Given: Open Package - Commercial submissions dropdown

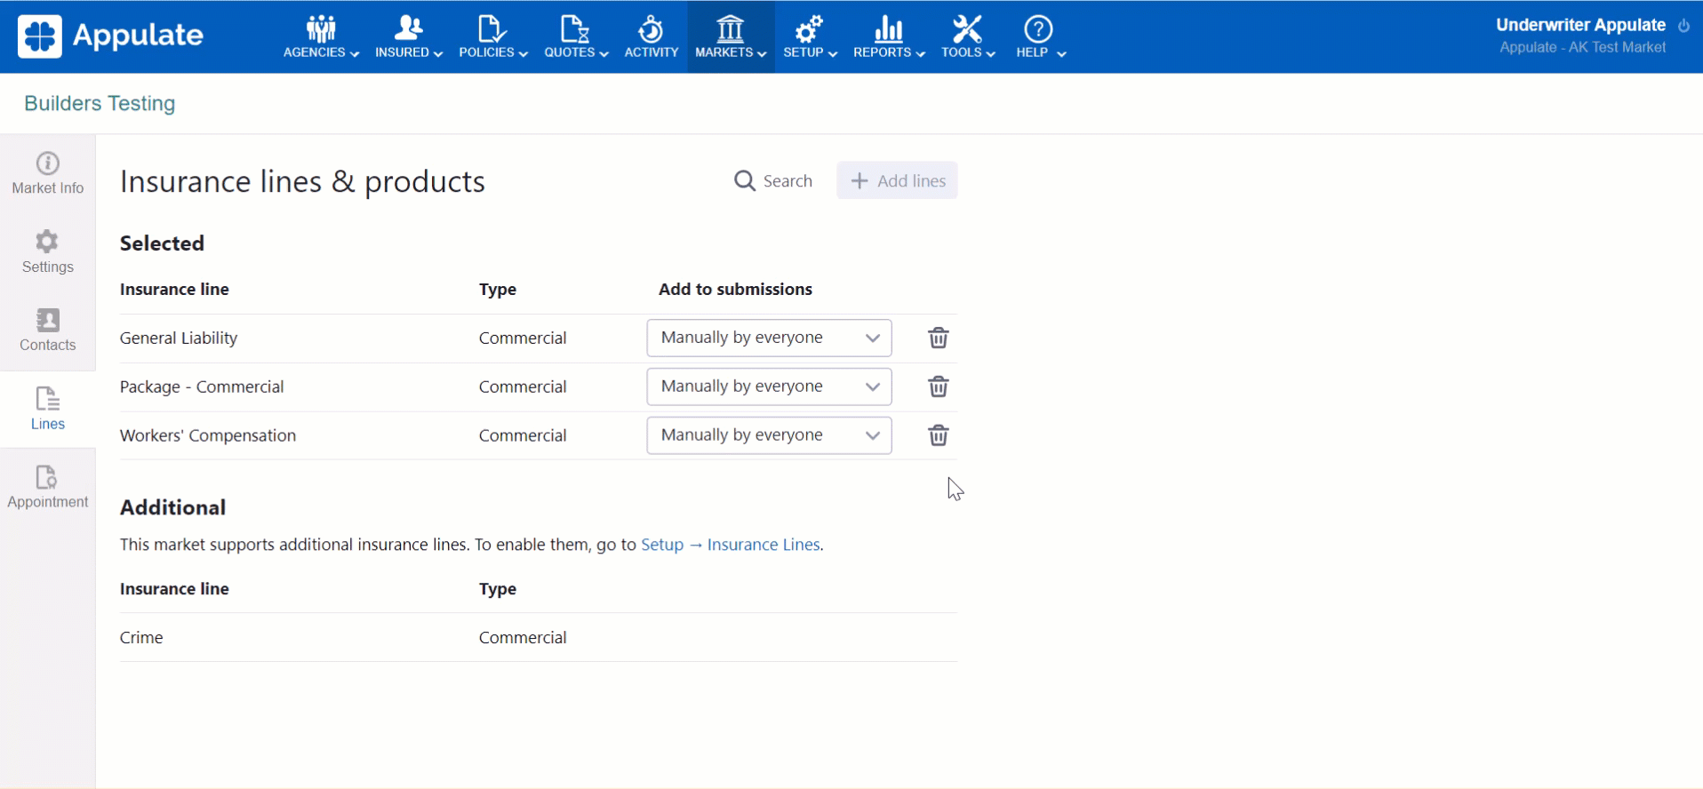Looking at the screenshot, I should coord(769,387).
